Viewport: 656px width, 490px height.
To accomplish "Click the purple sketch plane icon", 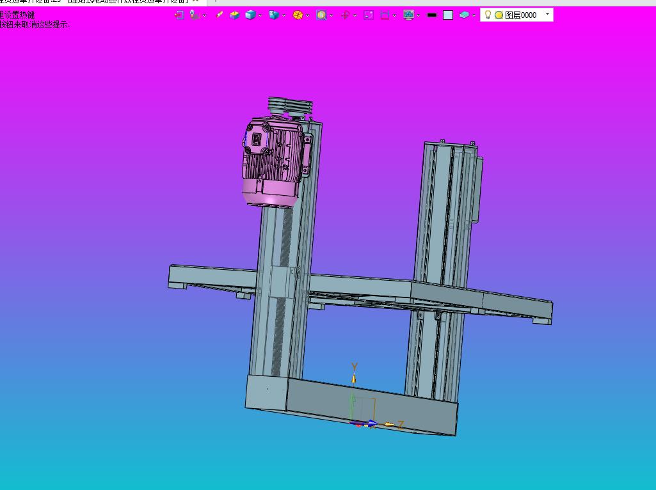I will [x=369, y=15].
